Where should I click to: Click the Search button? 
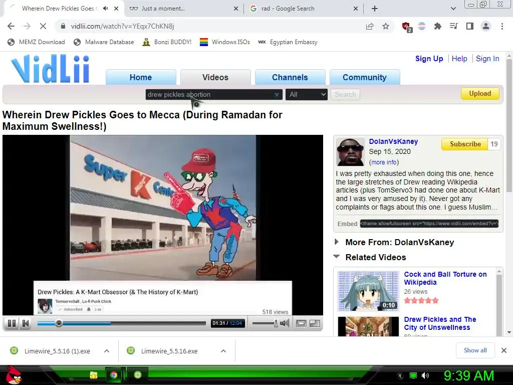[x=345, y=95]
